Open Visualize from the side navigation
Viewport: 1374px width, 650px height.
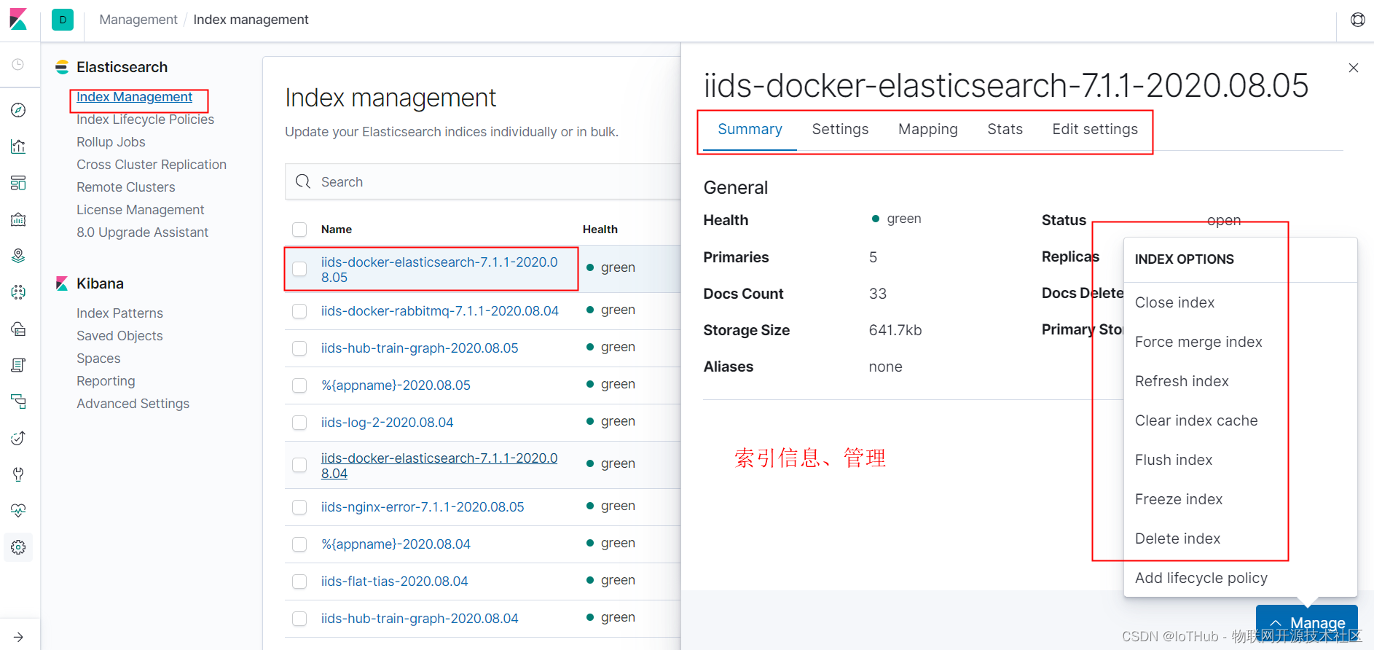tap(18, 146)
